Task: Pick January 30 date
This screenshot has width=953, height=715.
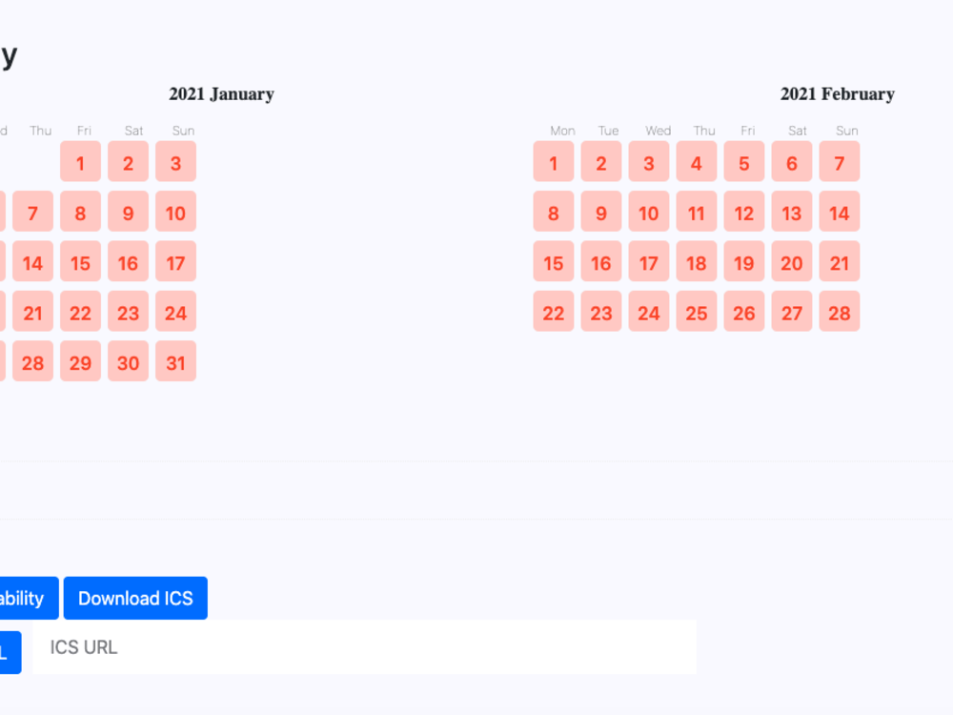Action: pos(129,361)
